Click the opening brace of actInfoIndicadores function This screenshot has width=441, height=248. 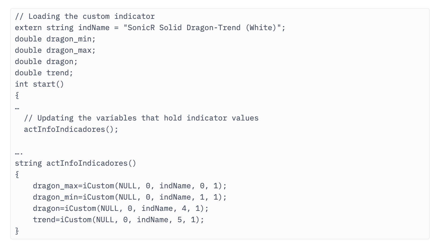point(17,175)
